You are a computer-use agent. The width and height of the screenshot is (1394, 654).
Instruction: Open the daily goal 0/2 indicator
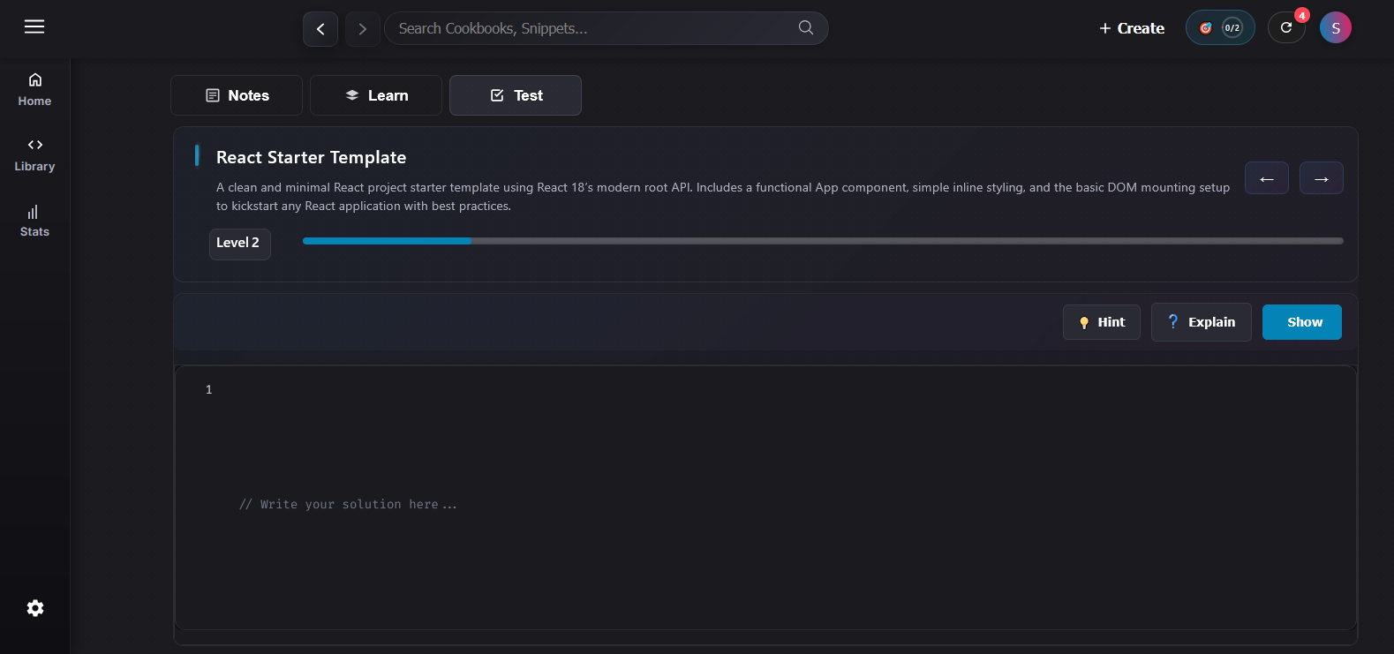(1220, 28)
